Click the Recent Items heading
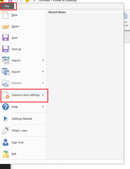The width and height of the screenshot is (130, 169). click(57, 12)
